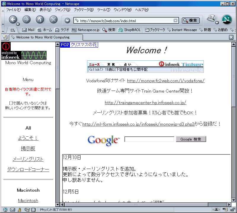Click the round dropdown button left of URL bar
This screenshot has width=237, height=213.
(x=68, y=20)
